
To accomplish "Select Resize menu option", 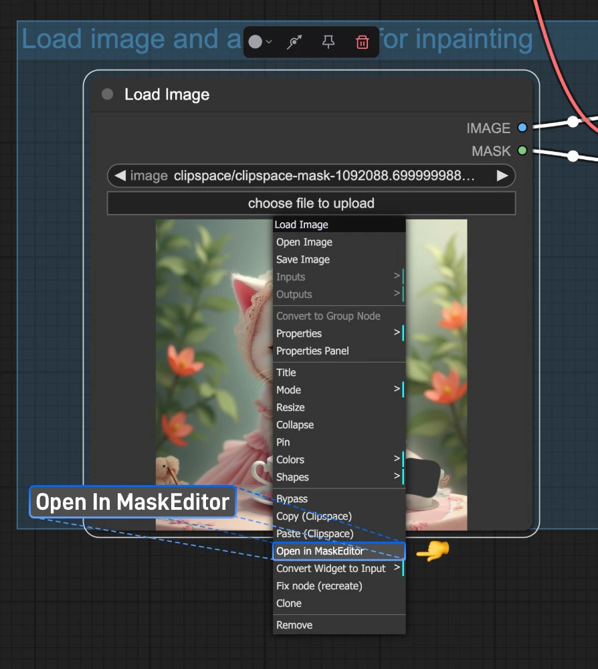I will click(x=339, y=407).
